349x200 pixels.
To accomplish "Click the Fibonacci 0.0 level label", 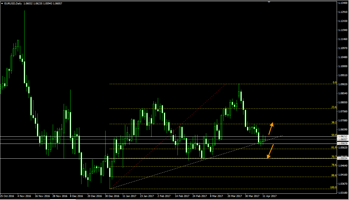I will tap(334, 82).
